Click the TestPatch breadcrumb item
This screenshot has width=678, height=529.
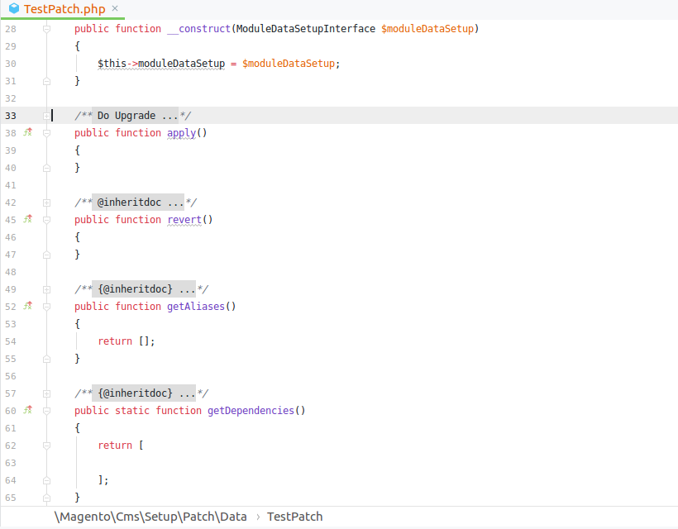(x=294, y=517)
